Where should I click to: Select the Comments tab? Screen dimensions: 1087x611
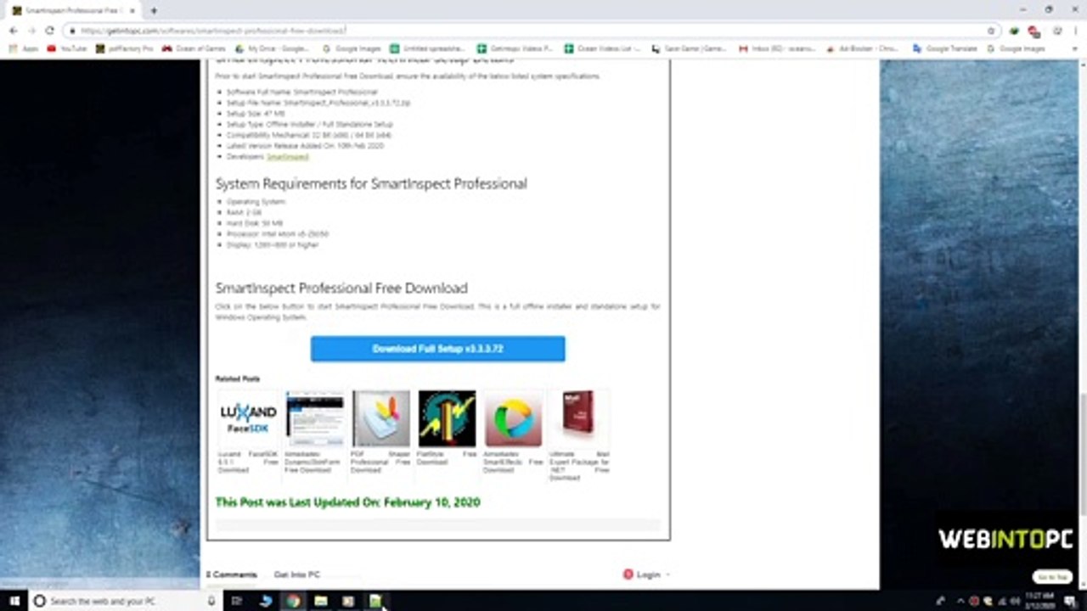tap(231, 575)
